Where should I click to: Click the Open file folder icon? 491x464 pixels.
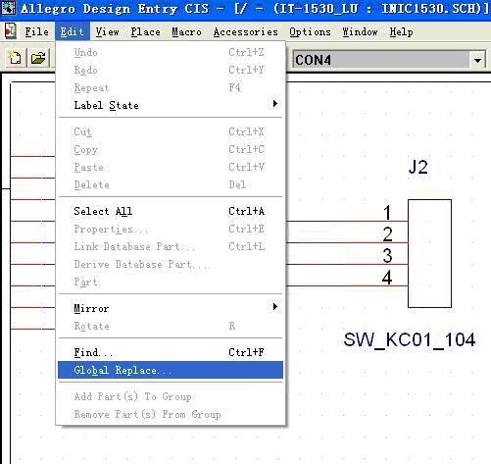(38, 58)
